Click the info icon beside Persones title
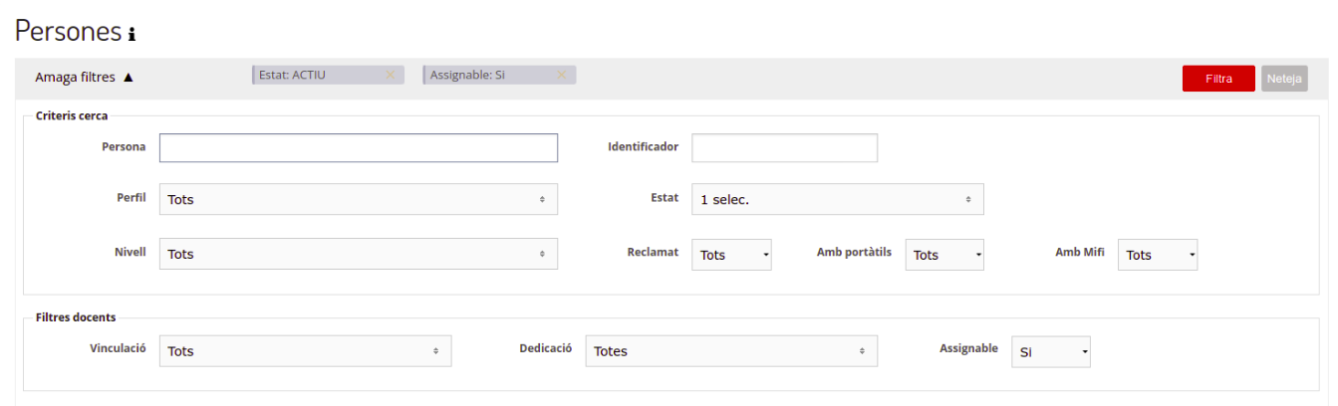The height and width of the screenshot is (406, 1338). click(132, 35)
